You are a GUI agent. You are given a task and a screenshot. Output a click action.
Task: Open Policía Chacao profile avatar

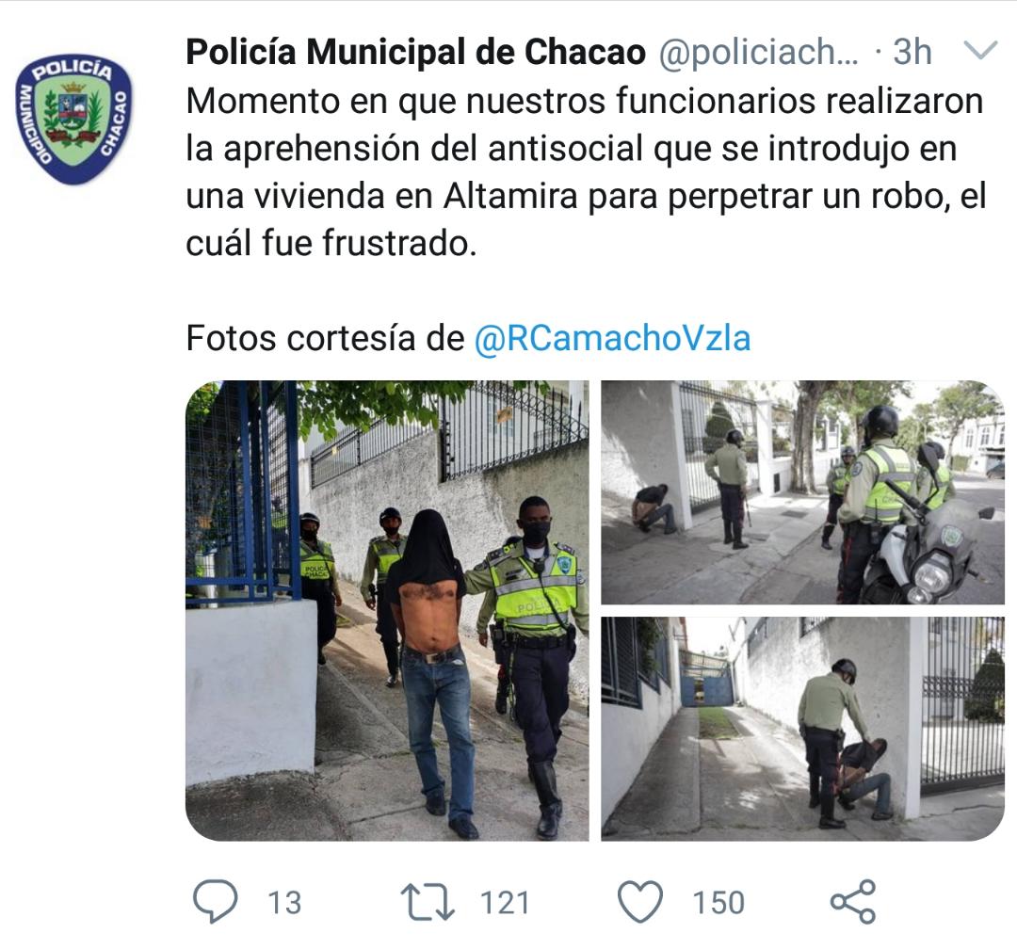coord(73,119)
